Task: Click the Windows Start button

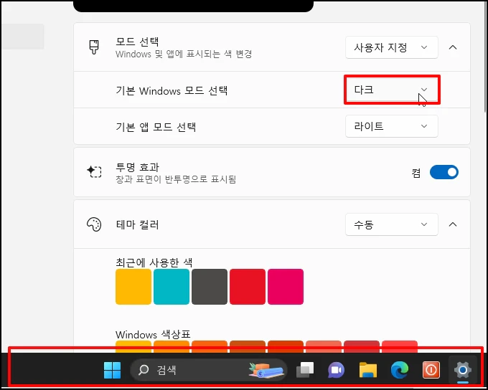Action: point(112,370)
